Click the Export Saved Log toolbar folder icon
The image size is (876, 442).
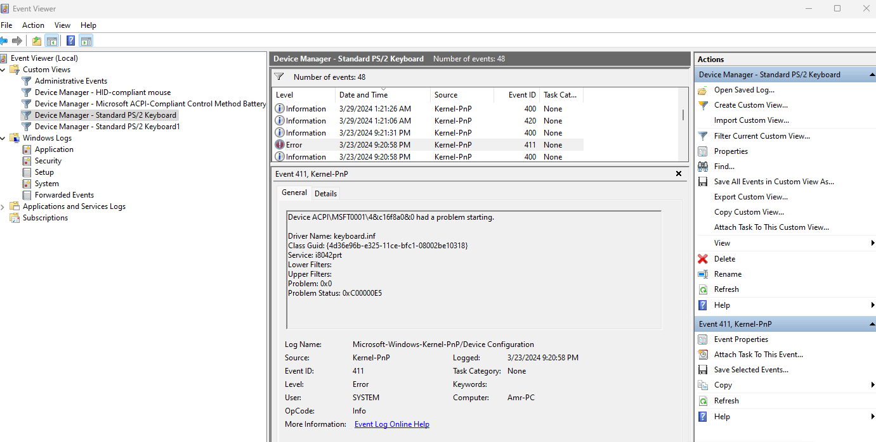pos(36,40)
